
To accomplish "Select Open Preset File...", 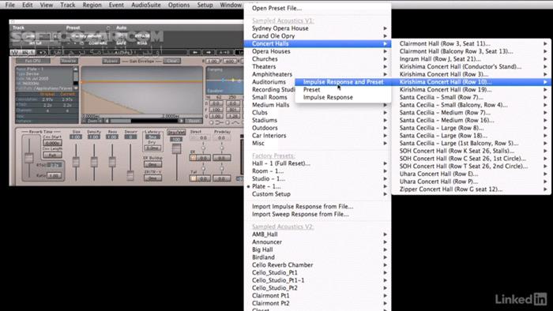I will (318, 8).
